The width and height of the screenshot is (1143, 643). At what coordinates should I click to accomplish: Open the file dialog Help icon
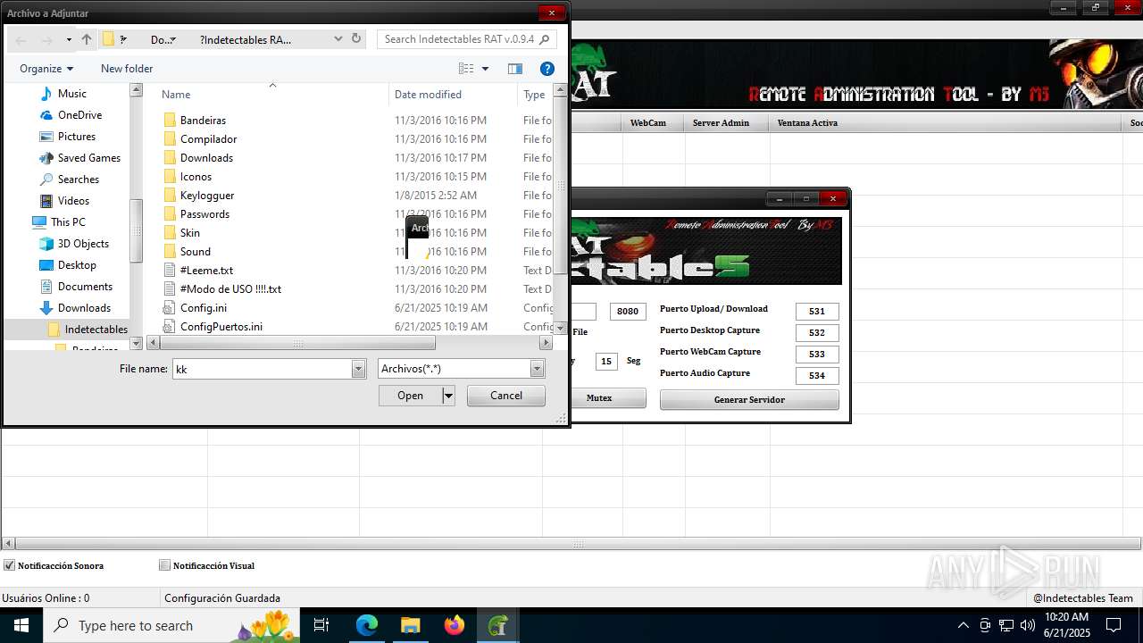pos(547,69)
